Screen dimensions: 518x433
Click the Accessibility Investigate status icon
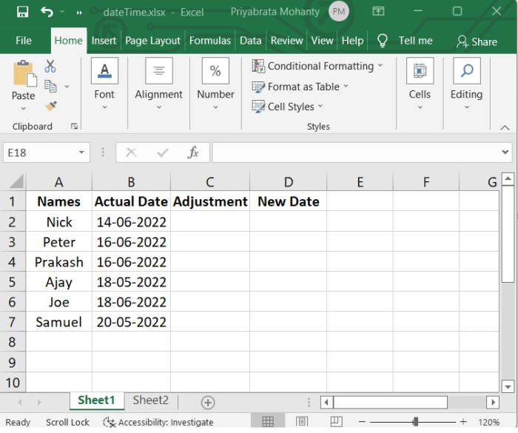(110, 422)
